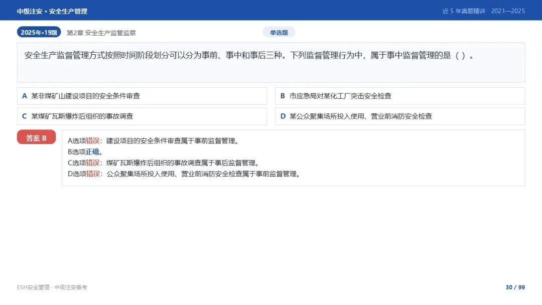The height and width of the screenshot is (305, 542).
Task: Select option D 某公众聚集场所投入使用、营业前消防安全检查
Action: 400,116
